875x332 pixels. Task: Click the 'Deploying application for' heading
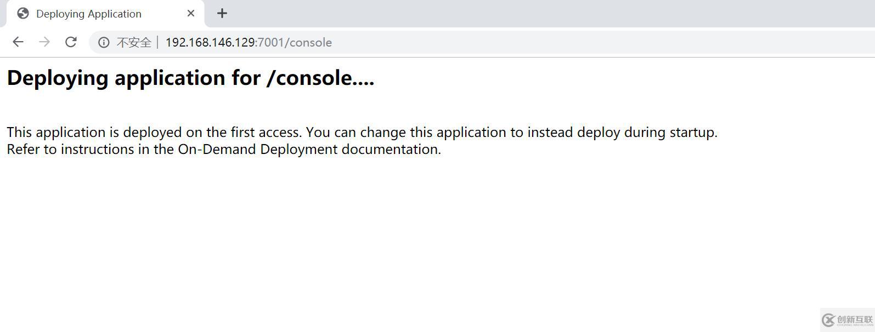[134, 78]
